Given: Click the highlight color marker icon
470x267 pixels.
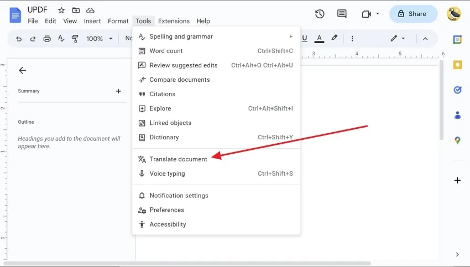Looking at the screenshot, I should point(334,39).
